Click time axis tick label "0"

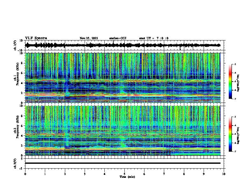[x=25, y=174]
